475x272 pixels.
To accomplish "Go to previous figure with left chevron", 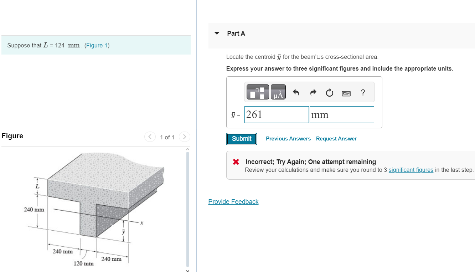I will click(150, 137).
